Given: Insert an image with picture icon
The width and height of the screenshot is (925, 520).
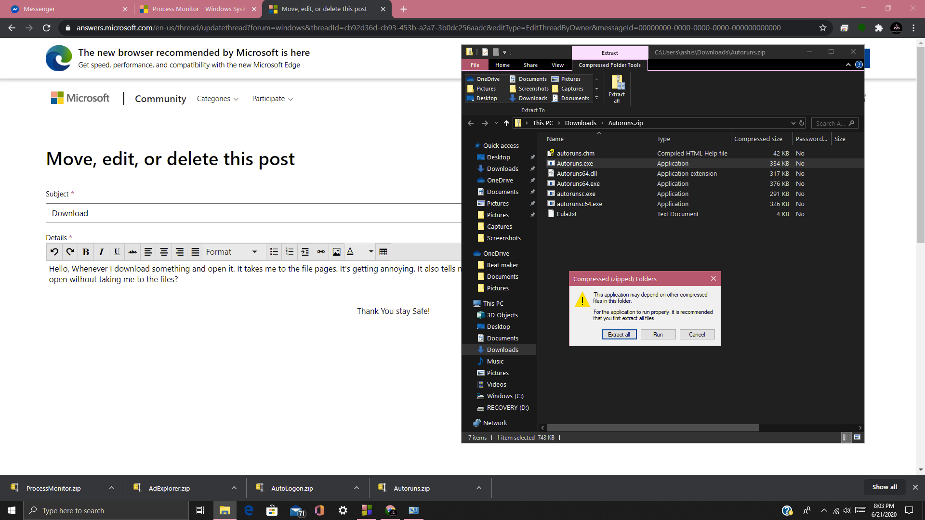Looking at the screenshot, I should tap(336, 252).
